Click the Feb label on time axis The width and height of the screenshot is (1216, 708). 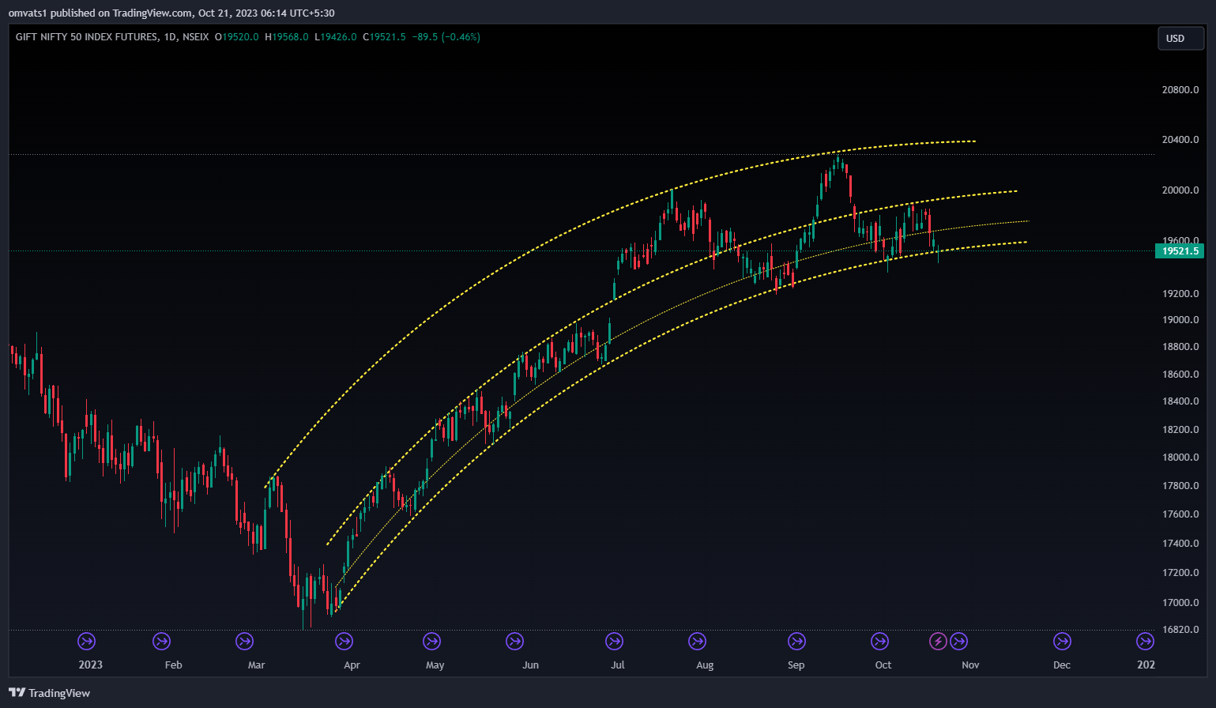coord(174,665)
